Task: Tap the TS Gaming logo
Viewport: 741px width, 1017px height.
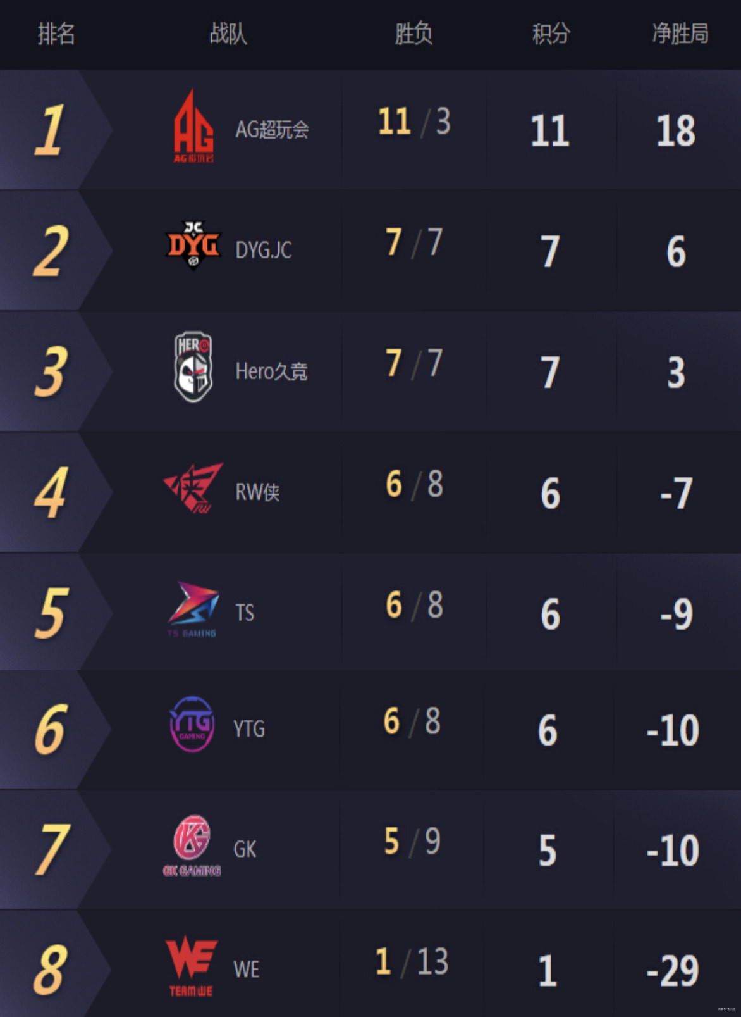Action: tap(193, 608)
